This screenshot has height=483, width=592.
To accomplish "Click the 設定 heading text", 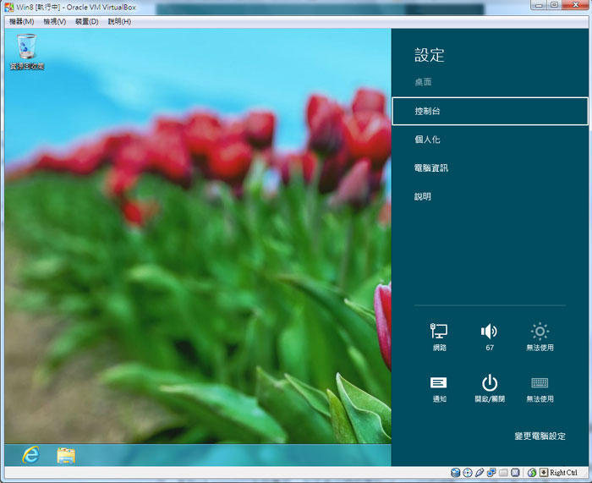I will (430, 55).
